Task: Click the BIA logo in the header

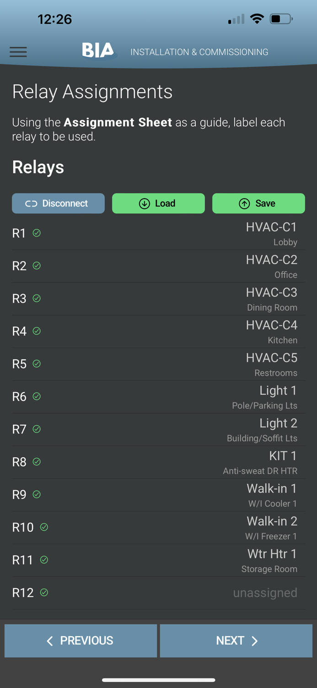Action: coord(97,50)
